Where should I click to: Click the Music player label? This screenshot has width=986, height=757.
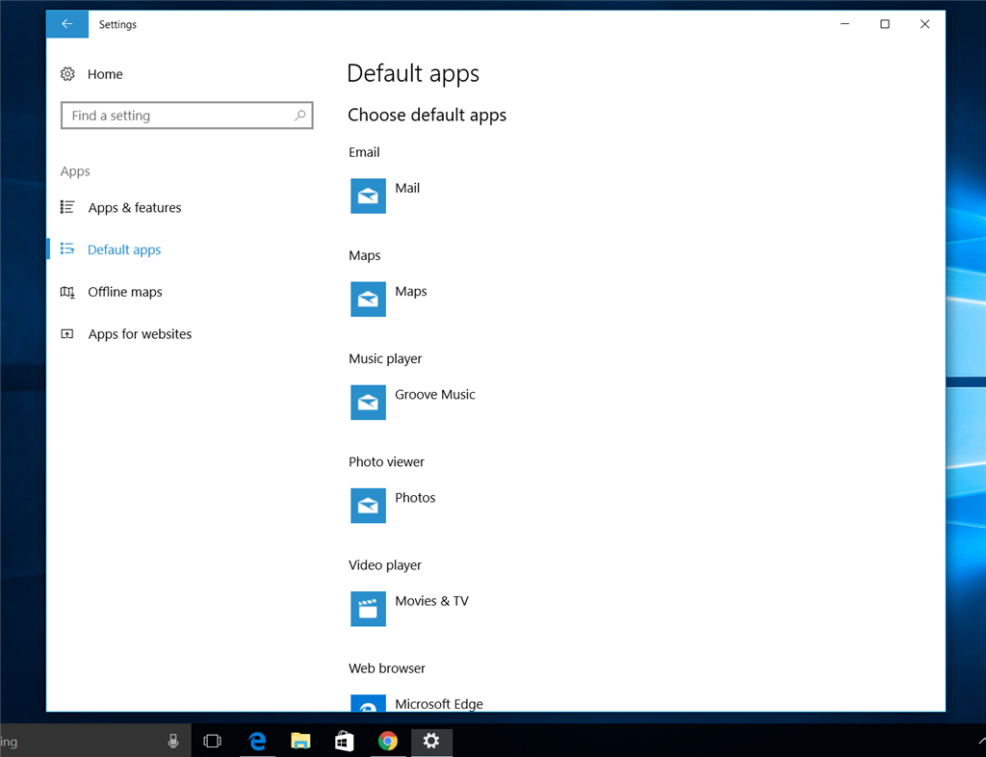(x=385, y=359)
